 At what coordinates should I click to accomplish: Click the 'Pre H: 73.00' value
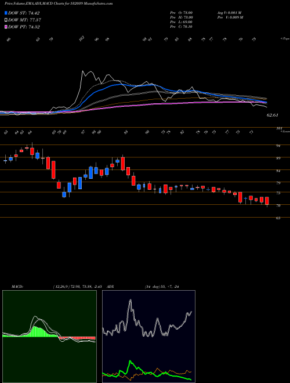pos(182,17)
